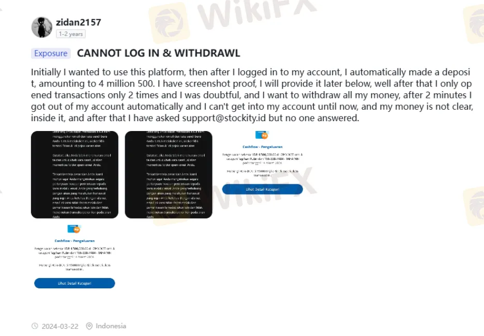Click the WikiFX watermark logo behind the username
This screenshot has height=336, width=484.
(168, 23)
